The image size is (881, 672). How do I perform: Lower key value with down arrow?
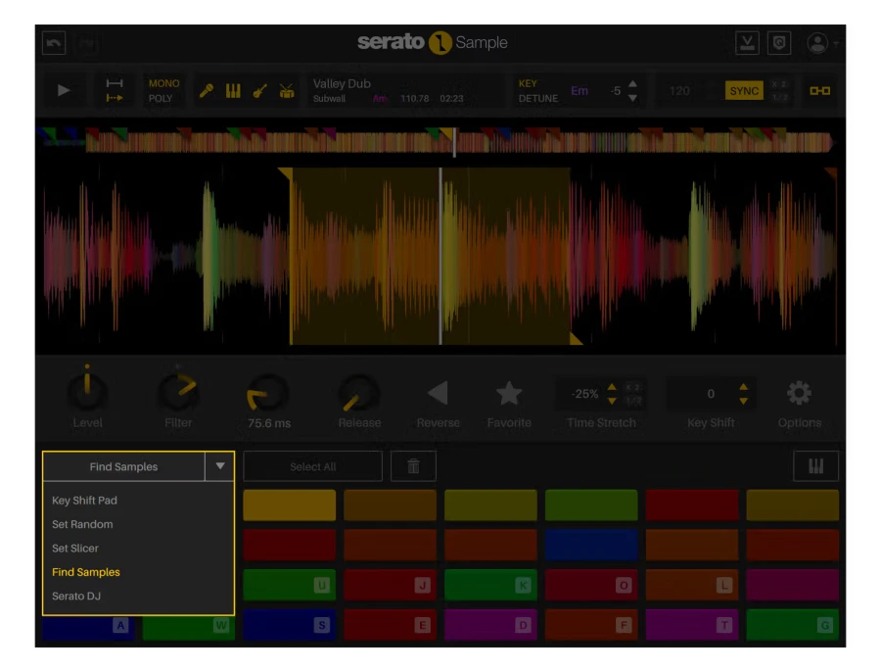(x=632, y=98)
